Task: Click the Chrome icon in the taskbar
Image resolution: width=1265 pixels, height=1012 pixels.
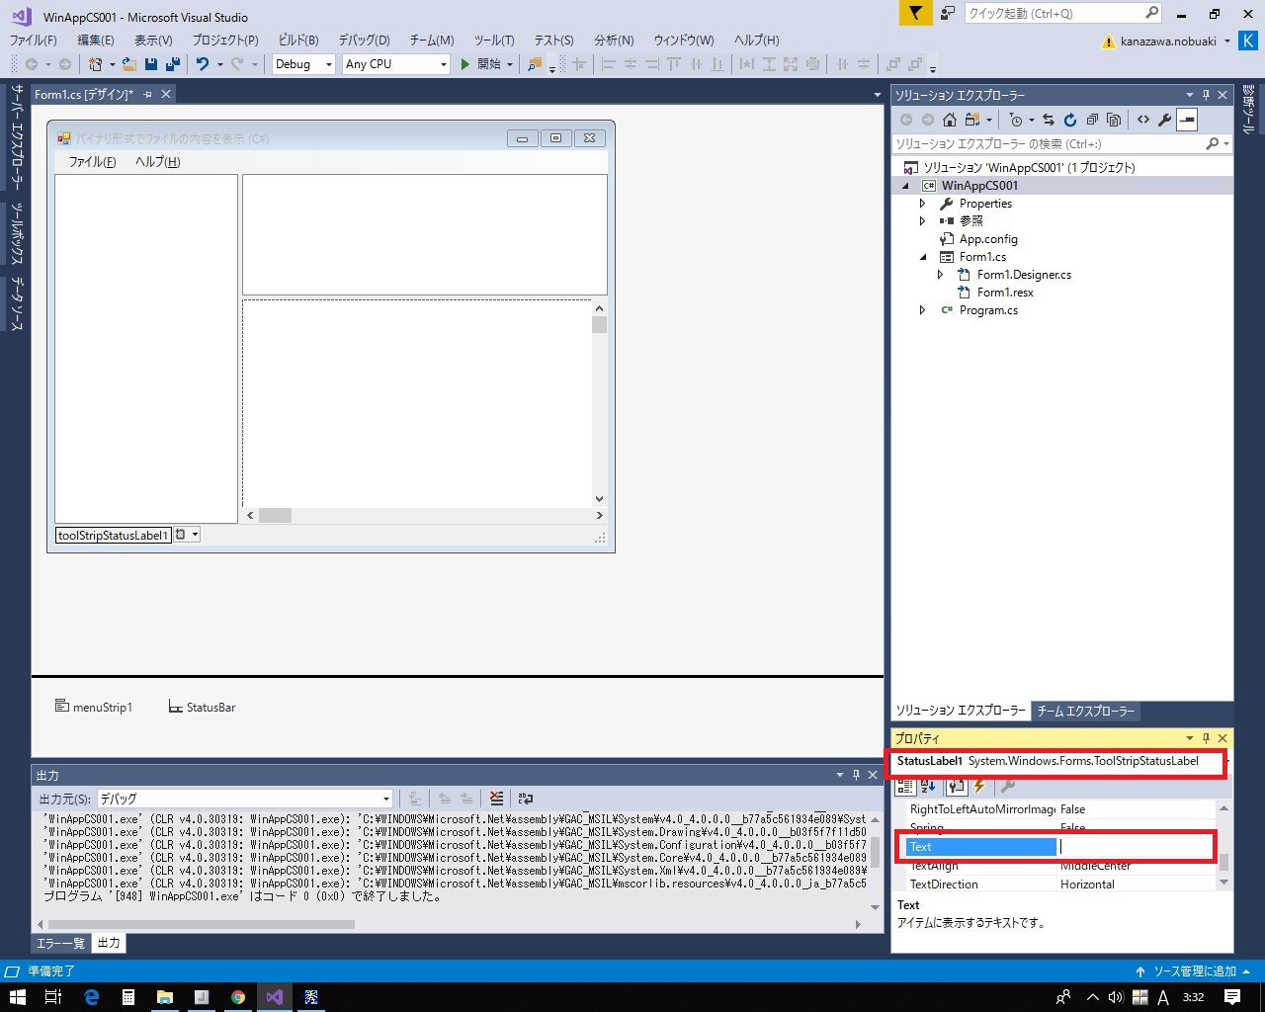Action: click(238, 997)
